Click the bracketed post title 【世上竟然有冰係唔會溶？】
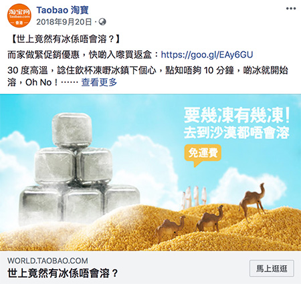Image resolution: width=301 pixels, height=284 pixels. click(x=65, y=39)
